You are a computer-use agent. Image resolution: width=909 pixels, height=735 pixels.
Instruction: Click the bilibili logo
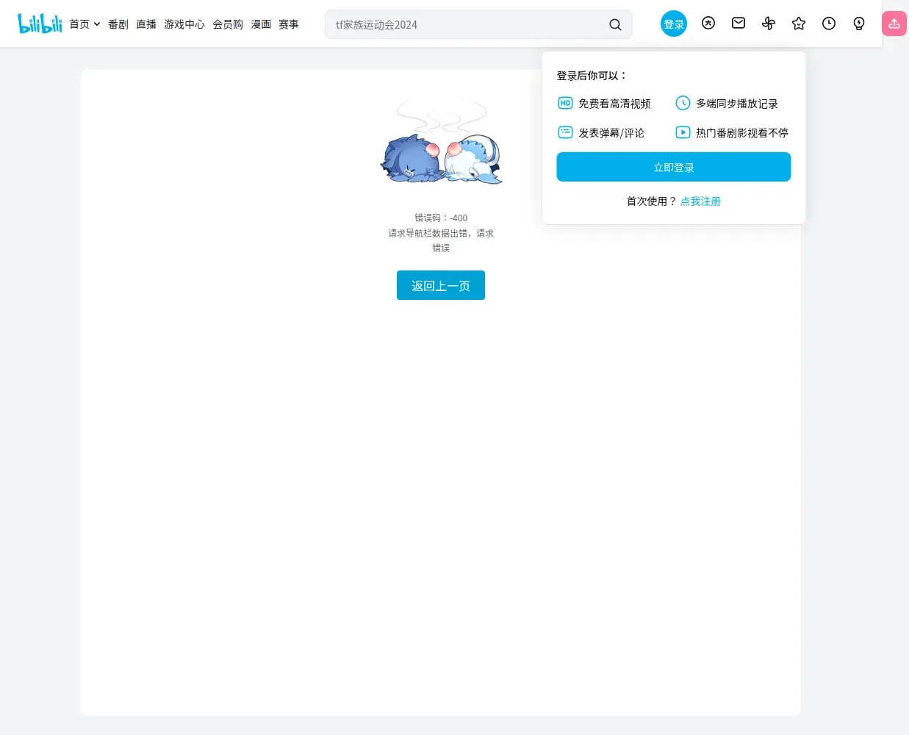(40, 24)
